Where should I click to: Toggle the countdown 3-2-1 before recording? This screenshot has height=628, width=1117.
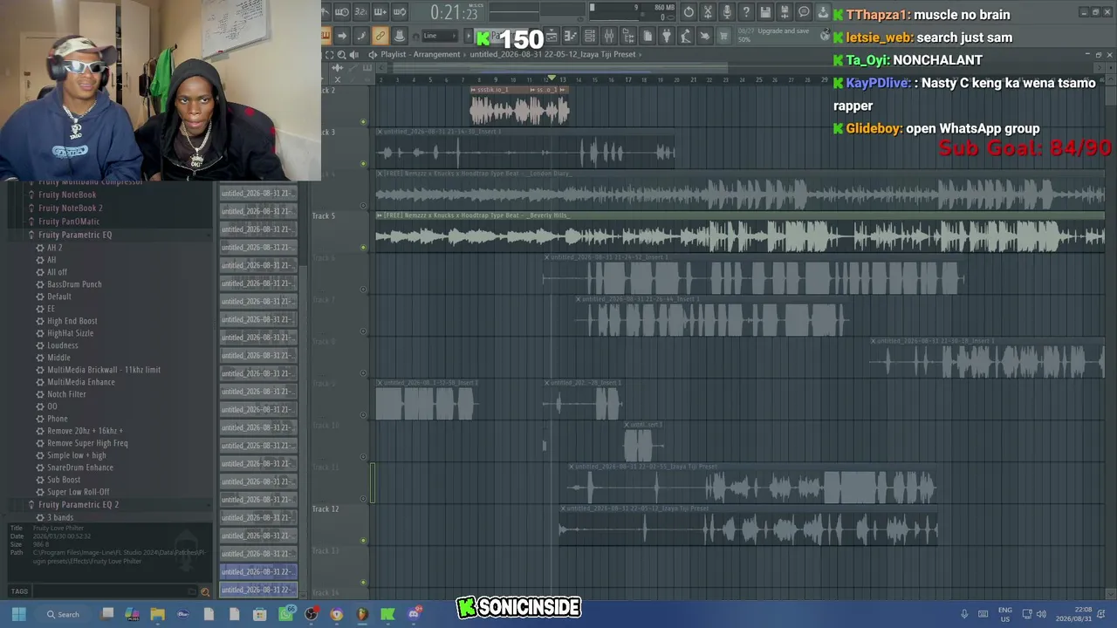click(x=360, y=12)
